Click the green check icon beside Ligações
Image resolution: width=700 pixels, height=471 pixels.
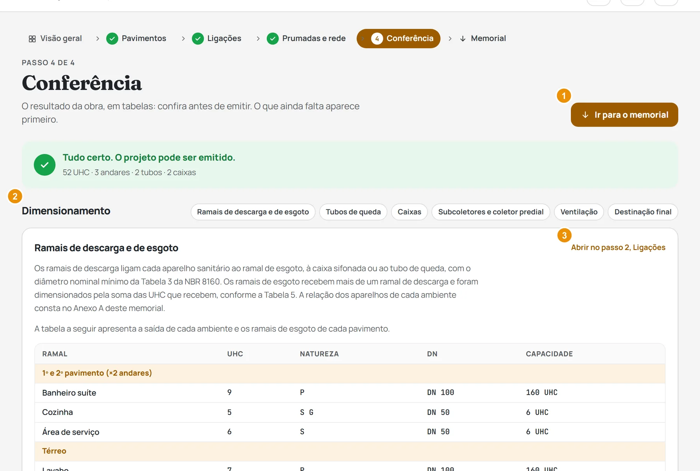pos(198,39)
